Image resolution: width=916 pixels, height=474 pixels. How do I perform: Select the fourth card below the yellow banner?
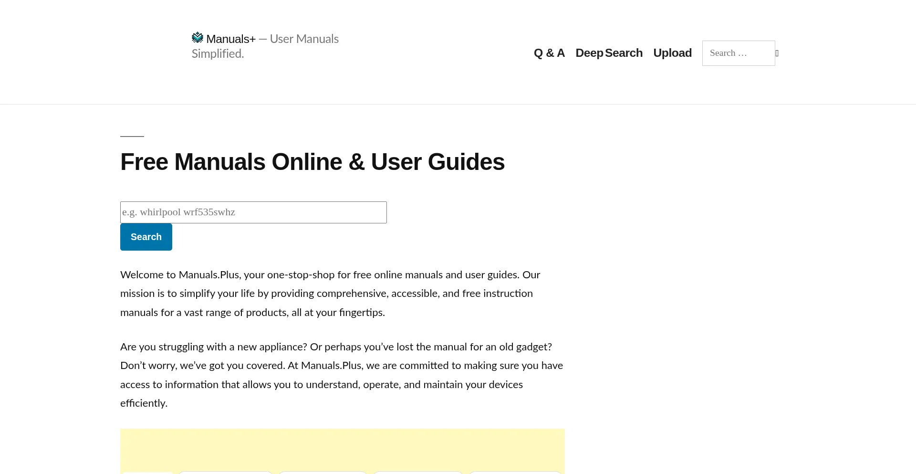tap(418, 473)
